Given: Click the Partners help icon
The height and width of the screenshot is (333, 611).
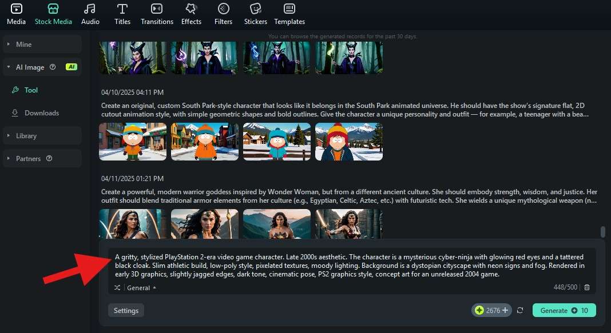Looking at the screenshot, I should click(x=49, y=158).
